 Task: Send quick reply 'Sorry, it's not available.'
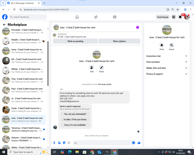point(75,125)
